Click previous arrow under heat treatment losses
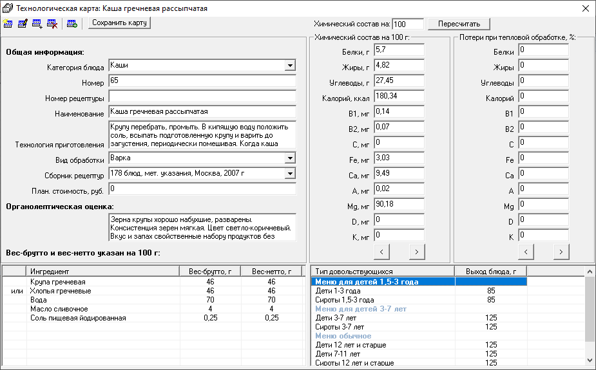Viewport: 596px width, 370px height. (526, 251)
